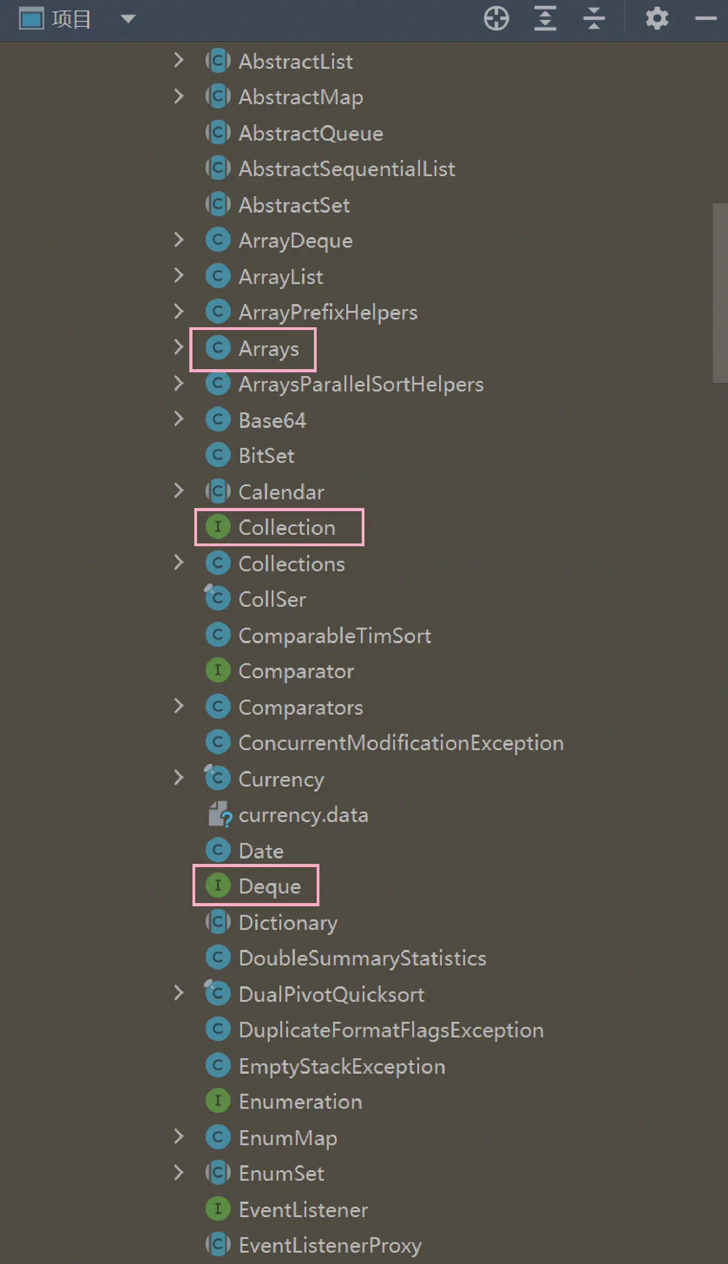Screen dimensions: 728x1264
Task: Click the currency.data file icon
Action: pyautogui.click(x=219, y=814)
